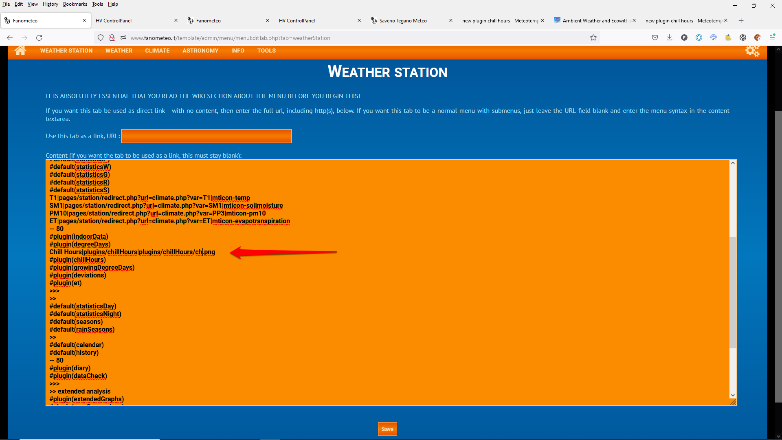Open the WEATHER site menu
This screenshot has height=440, width=782.
pos(119,51)
